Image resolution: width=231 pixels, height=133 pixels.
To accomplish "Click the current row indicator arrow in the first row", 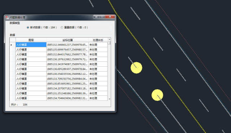I will [11, 45].
